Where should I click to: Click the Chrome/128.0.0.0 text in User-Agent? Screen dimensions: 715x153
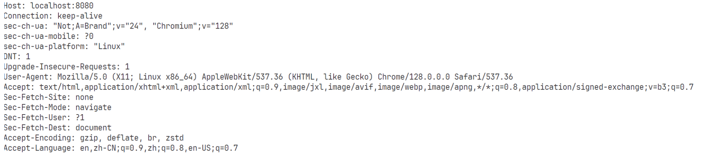coord(414,77)
